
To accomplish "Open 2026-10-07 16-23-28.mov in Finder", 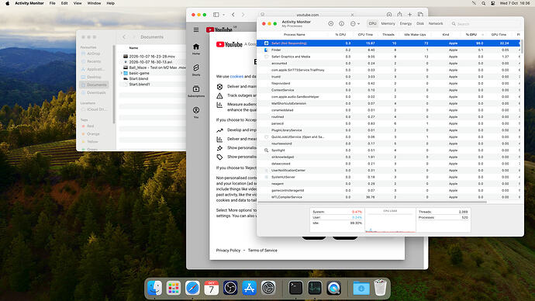I will click(x=152, y=57).
